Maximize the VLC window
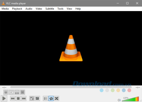142x102 pixels. [x=127, y=3]
